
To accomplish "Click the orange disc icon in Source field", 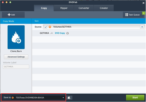I will [x=50, y=27].
